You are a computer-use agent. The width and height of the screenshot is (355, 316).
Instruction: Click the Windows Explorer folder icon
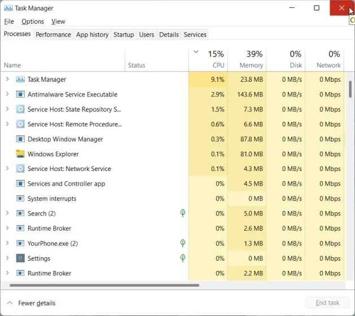20,153
